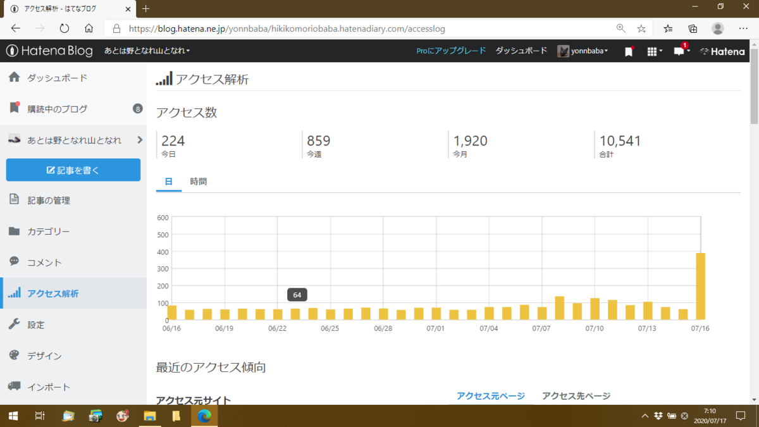The height and width of the screenshot is (427, 759).
Task: Click the アクセス元サイト heading
Action: coord(194,400)
